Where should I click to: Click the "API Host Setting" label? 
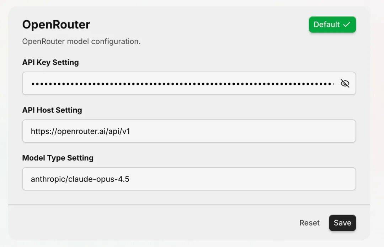52,110
